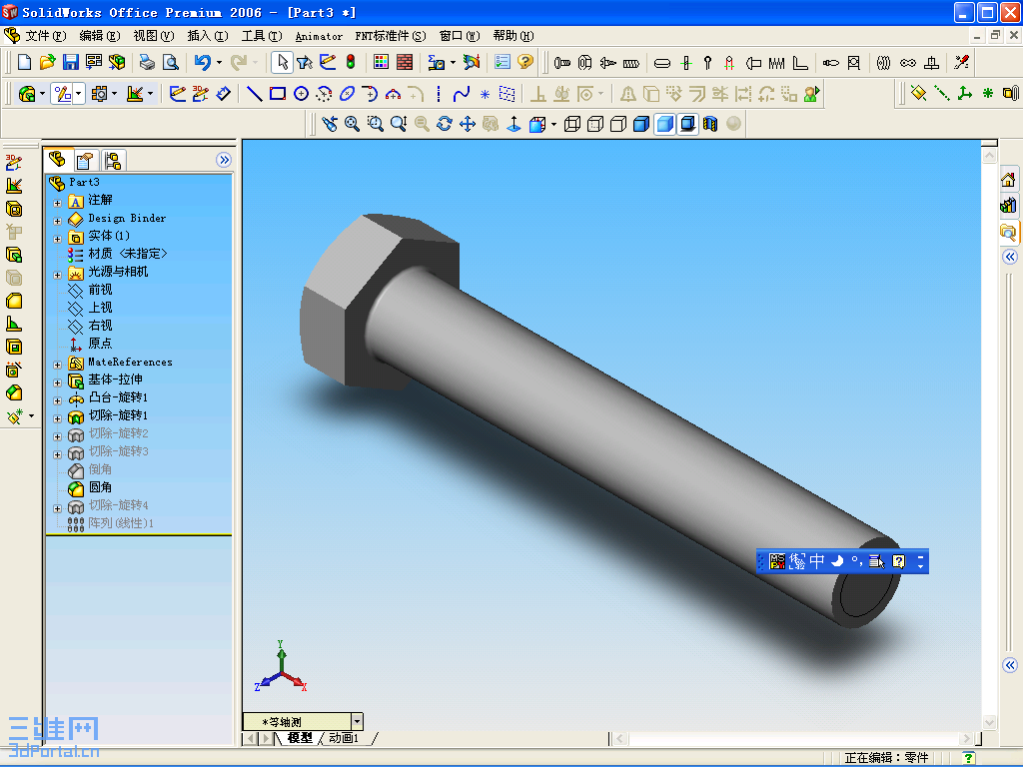
Task: Click the Open file folder icon
Action: tap(47, 62)
